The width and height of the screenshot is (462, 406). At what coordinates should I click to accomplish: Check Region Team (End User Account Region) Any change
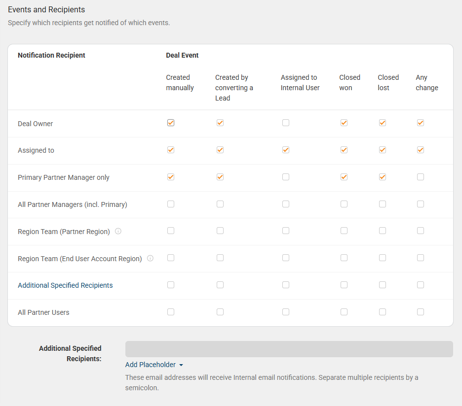(421, 258)
